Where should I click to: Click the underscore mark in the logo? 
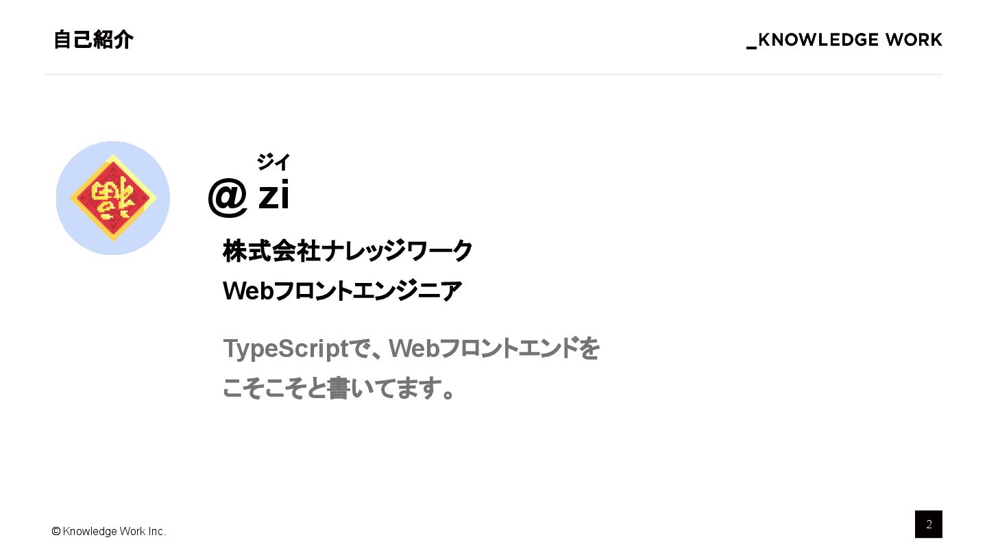point(751,47)
